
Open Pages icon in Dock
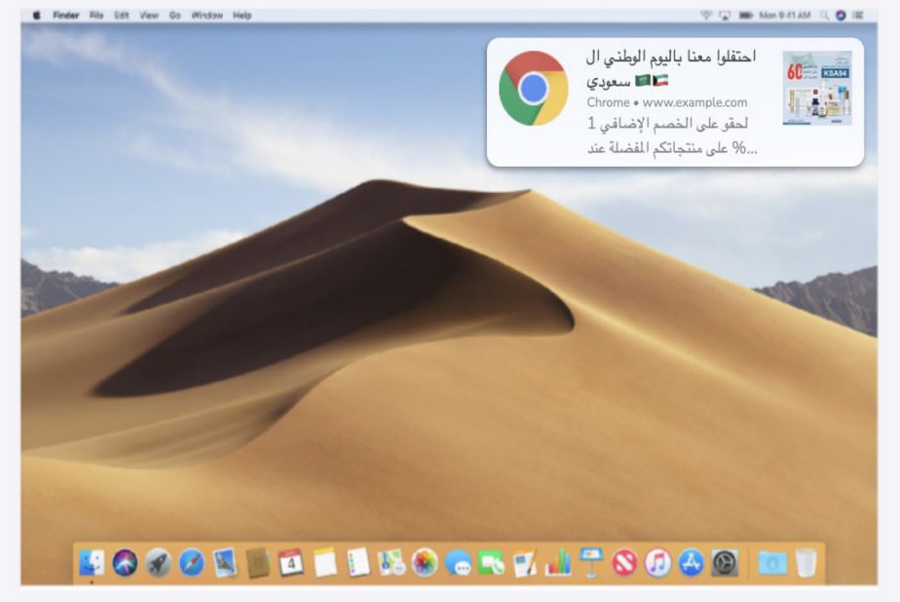coord(525,562)
